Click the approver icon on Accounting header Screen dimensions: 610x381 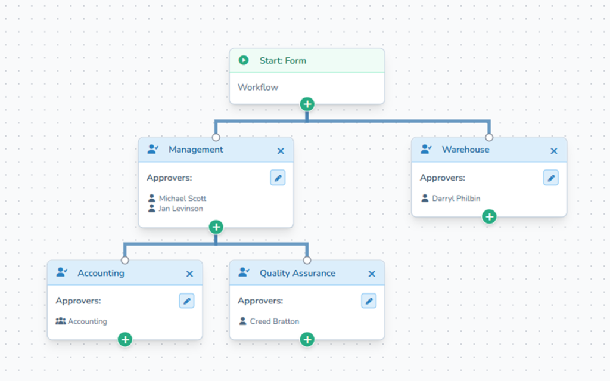click(62, 272)
